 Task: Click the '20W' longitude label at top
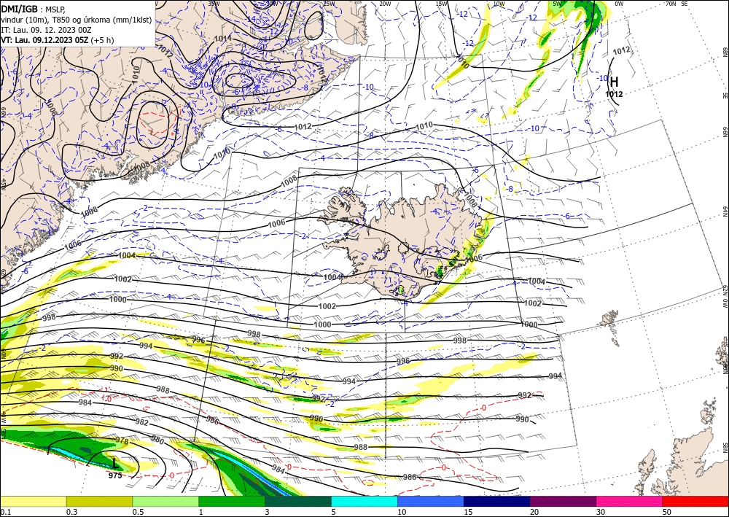tap(385, 4)
